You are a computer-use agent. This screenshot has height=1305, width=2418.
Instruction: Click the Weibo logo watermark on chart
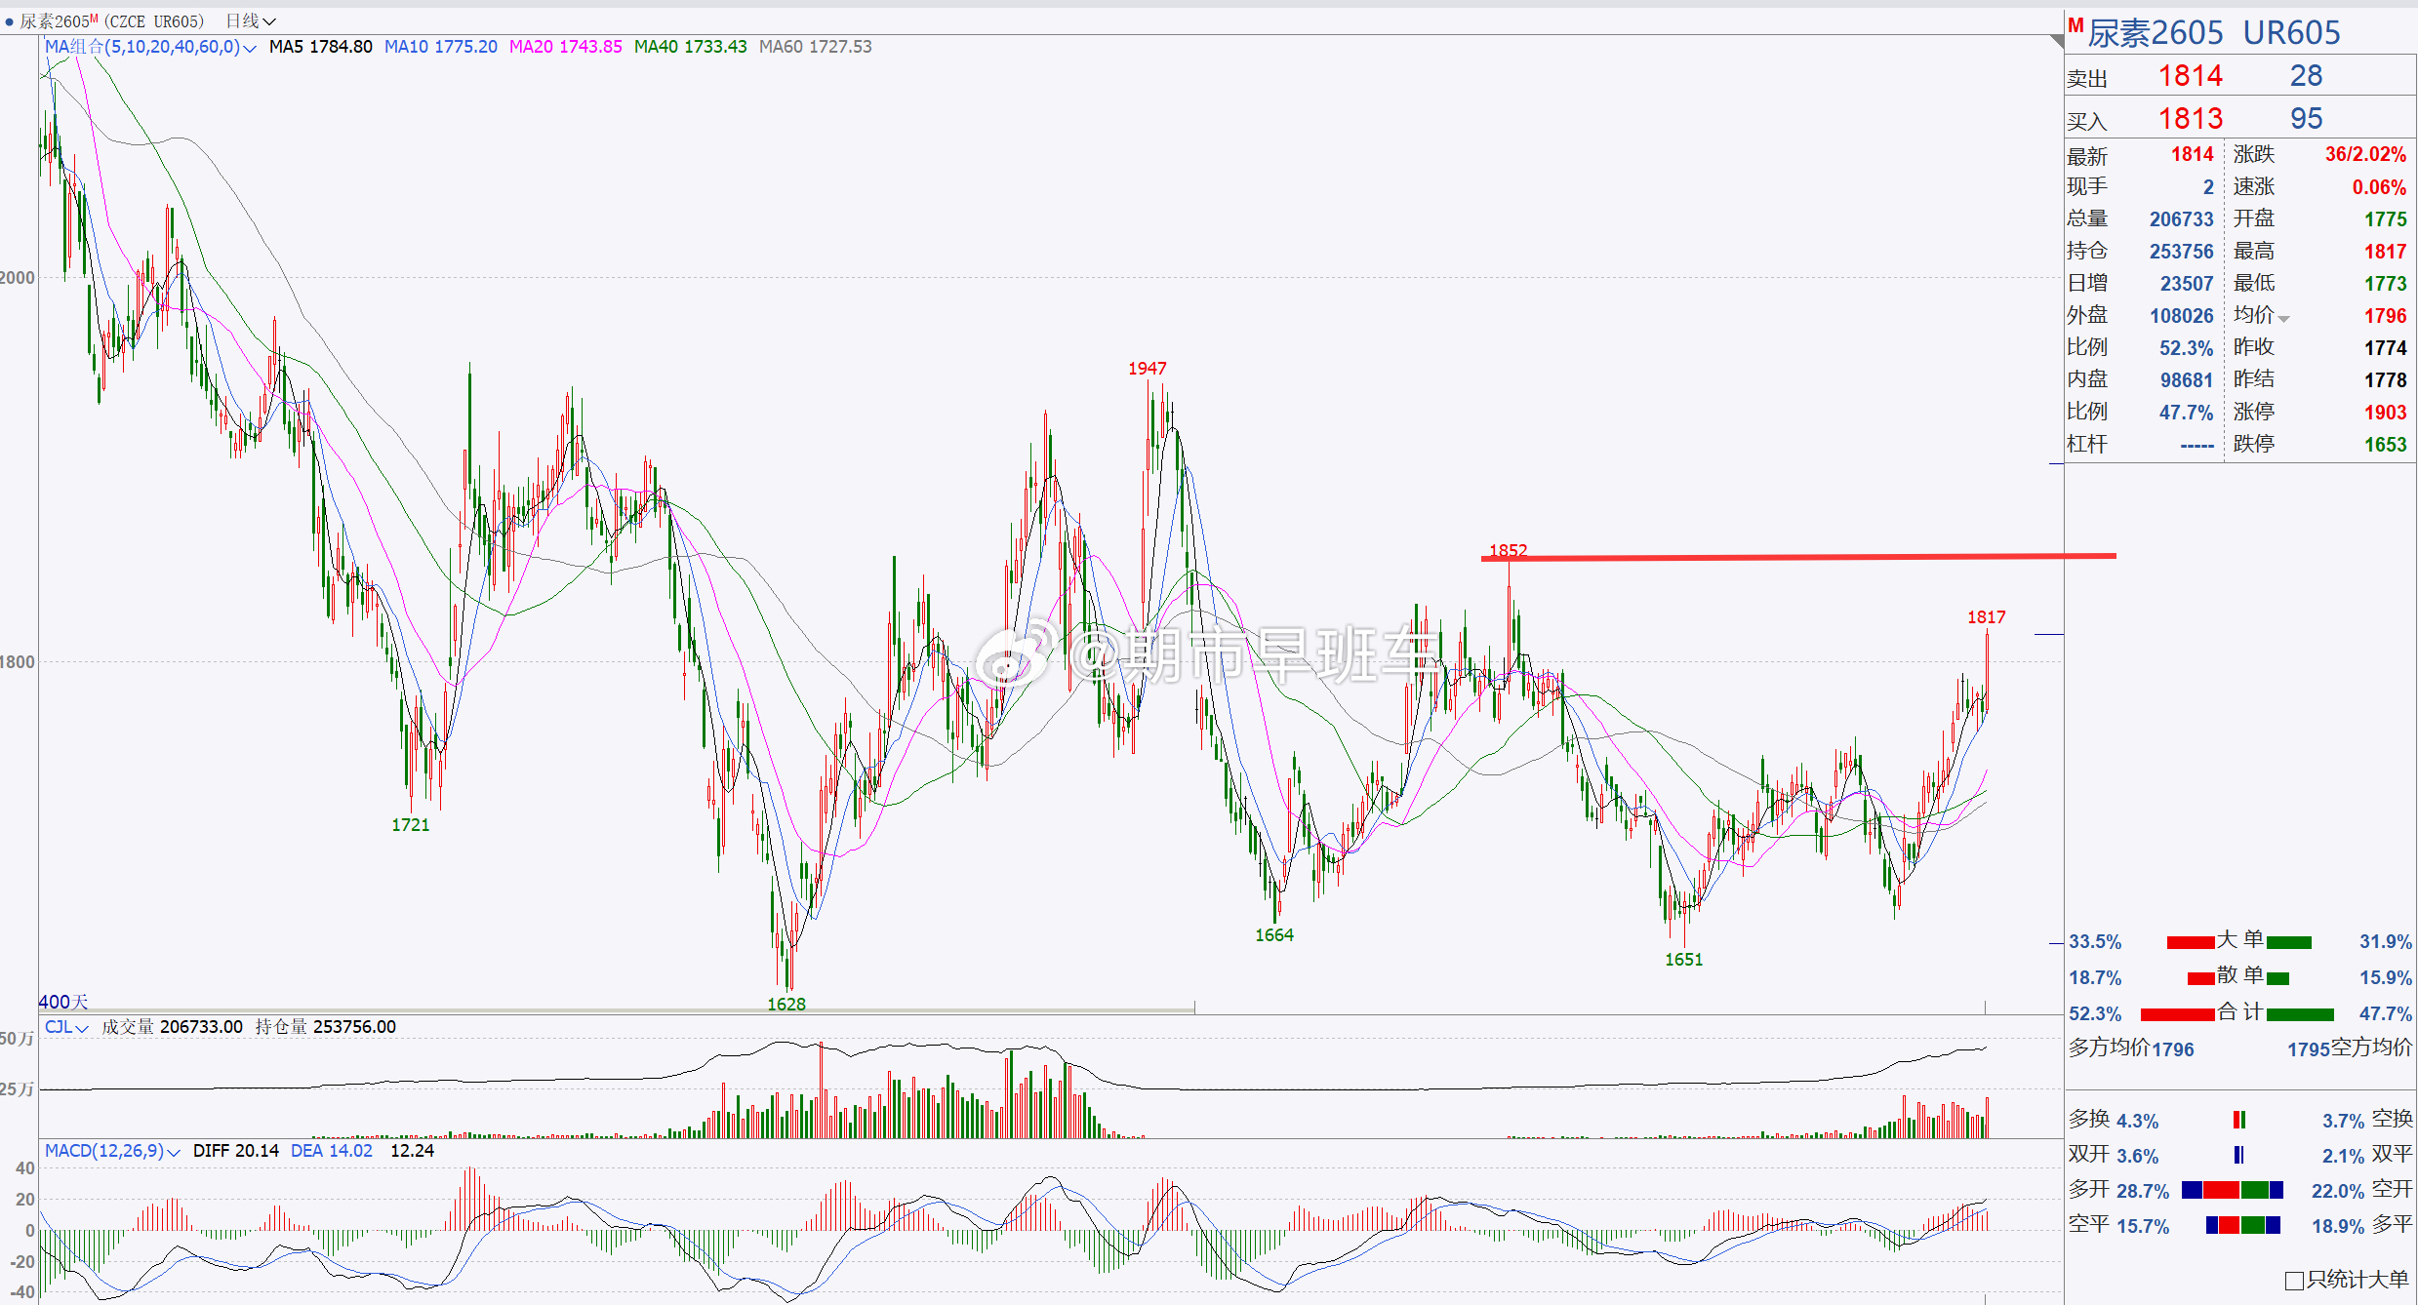click(x=1015, y=655)
